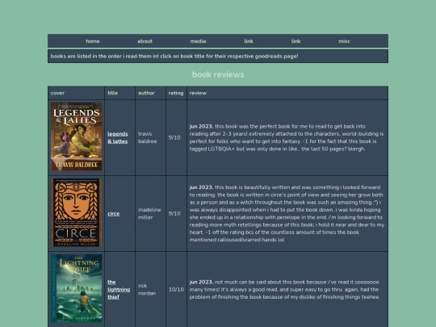This screenshot has width=436, height=327.
Task: Open the circe title link
Action: 114,213
